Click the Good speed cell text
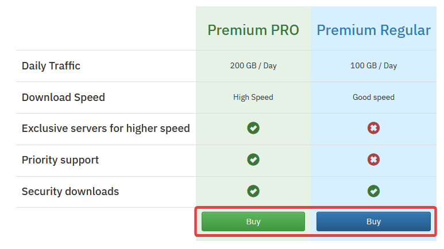This screenshot has height=249, width=444. pyautogui.click(x=373, y=98)
